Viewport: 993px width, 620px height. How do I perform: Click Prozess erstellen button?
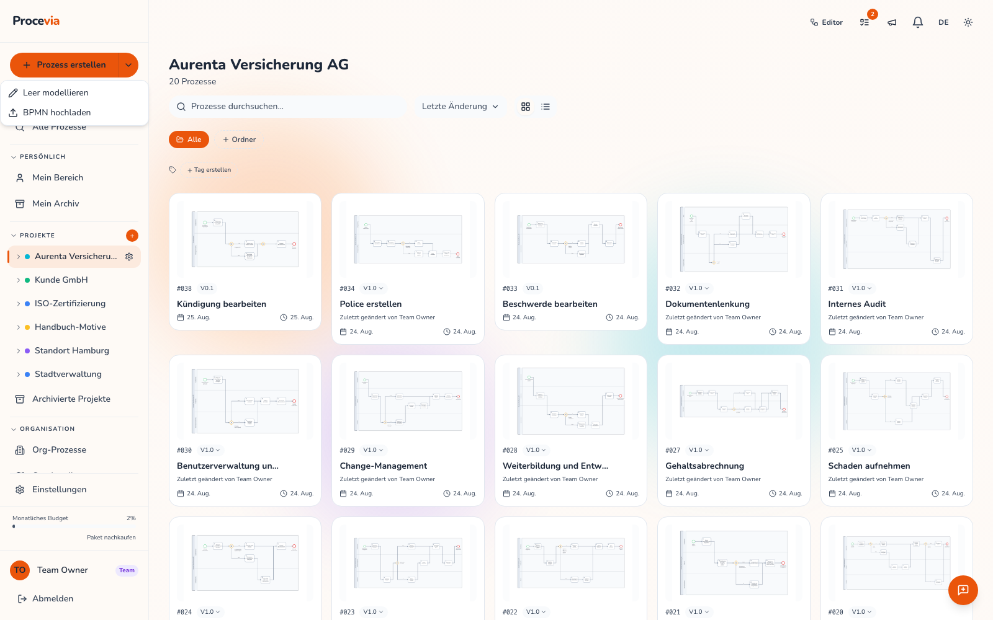click(65, 65)
